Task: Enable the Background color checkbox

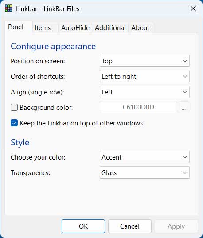Action: tap(14, 107)
